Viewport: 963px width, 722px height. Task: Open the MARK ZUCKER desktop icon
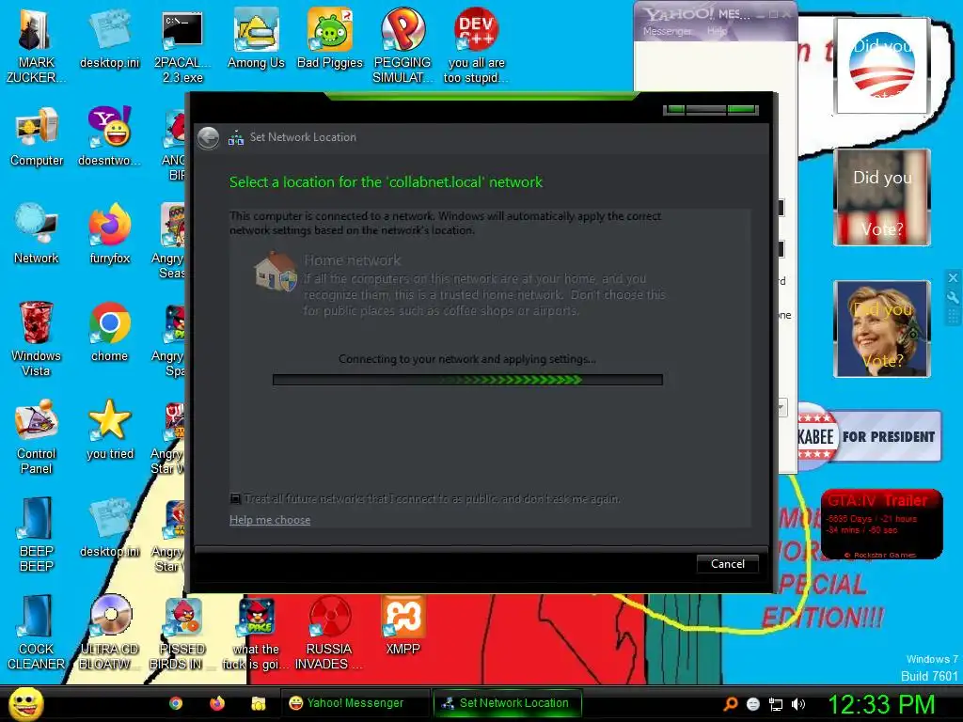click(x=36, y=45)
